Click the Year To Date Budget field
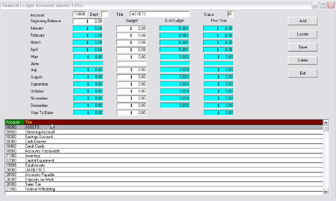The width and height of the screenshot is (336, 201). point(131,113)
